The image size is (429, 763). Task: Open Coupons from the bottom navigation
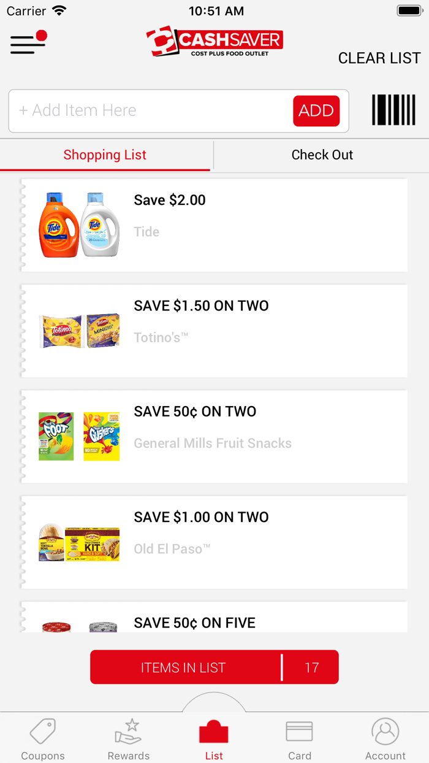(43, 738)
